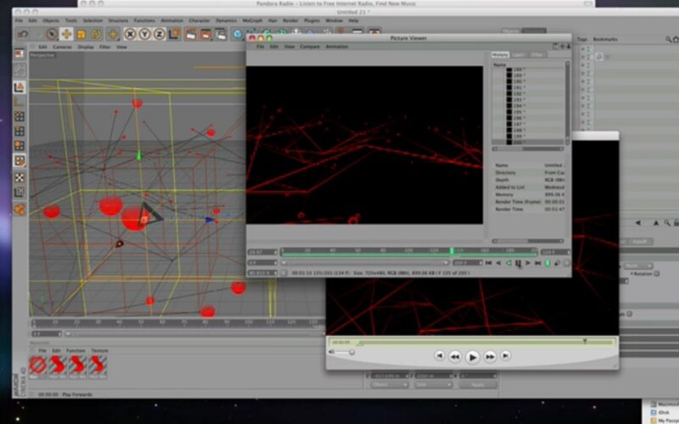Click the Undo arrow icon in toolbar

point(23,34)
